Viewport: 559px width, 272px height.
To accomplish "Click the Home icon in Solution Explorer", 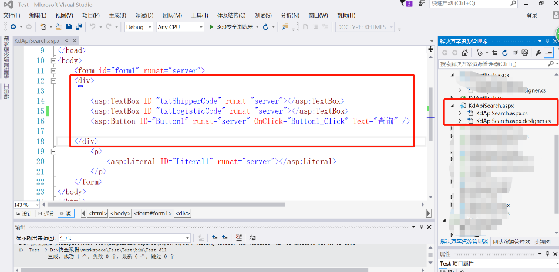I will [x=464, y=53].
